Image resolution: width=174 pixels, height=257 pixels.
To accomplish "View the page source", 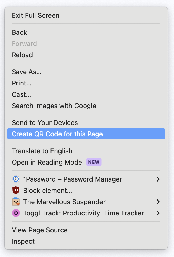I will pyautogui.click(x=40, y=230).
